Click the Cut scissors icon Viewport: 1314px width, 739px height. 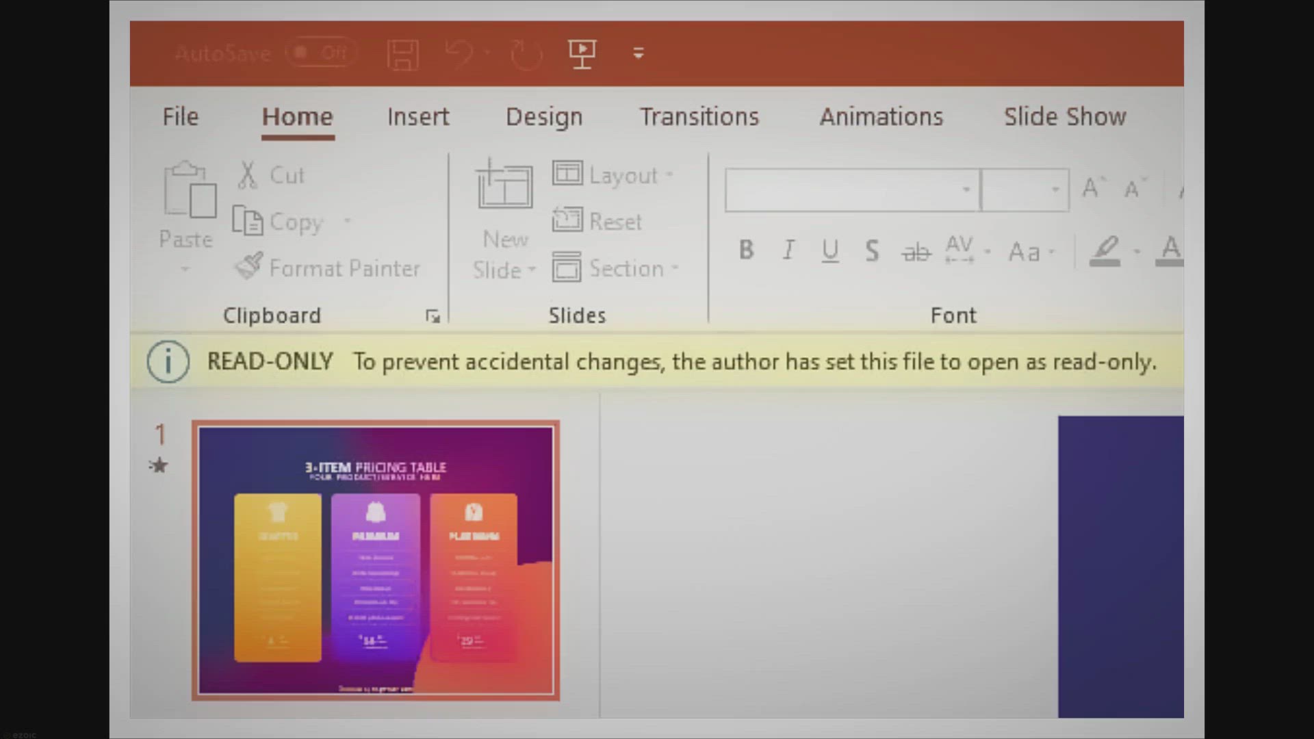click(248, 175)
